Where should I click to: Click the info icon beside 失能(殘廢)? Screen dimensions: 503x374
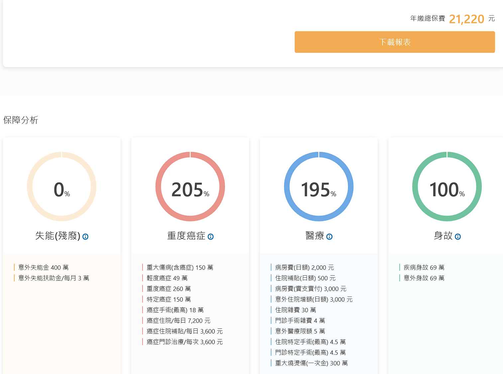tap(85, 236)
